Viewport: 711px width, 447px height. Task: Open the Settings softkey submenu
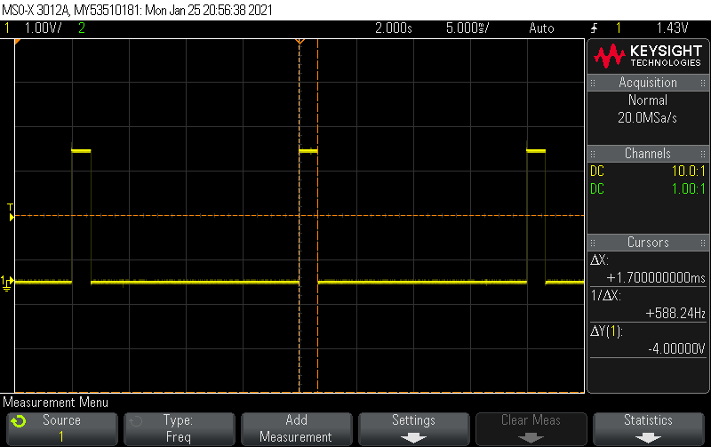coord(413,428)
